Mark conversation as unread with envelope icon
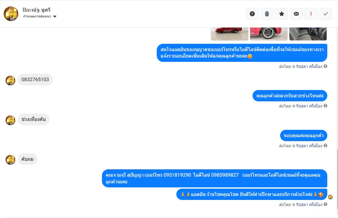Image resolution: width=338 pixels, height=218 pixels. pos(296,14)
